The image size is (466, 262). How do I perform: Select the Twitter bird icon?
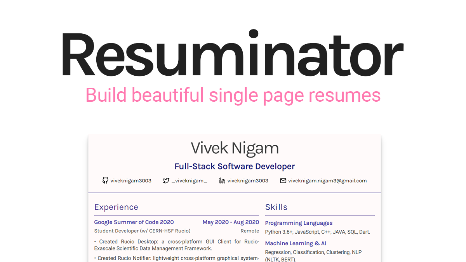click(165, 180)
